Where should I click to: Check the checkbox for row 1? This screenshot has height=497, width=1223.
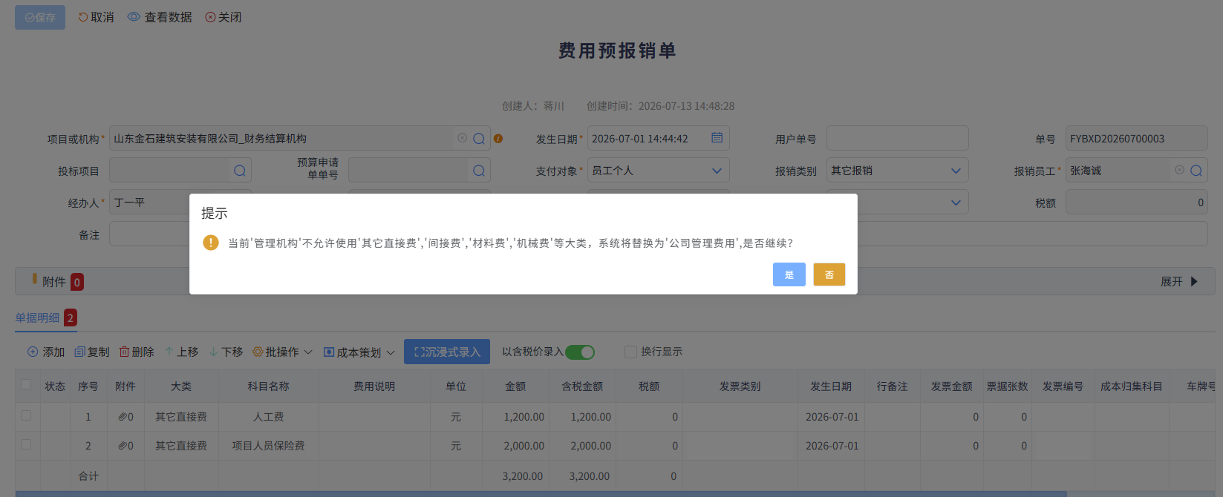click(26, 415)
